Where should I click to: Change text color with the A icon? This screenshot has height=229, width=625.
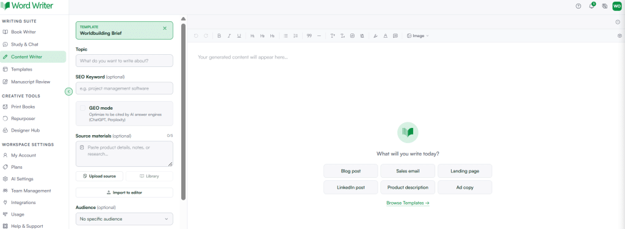coord(386,36)
